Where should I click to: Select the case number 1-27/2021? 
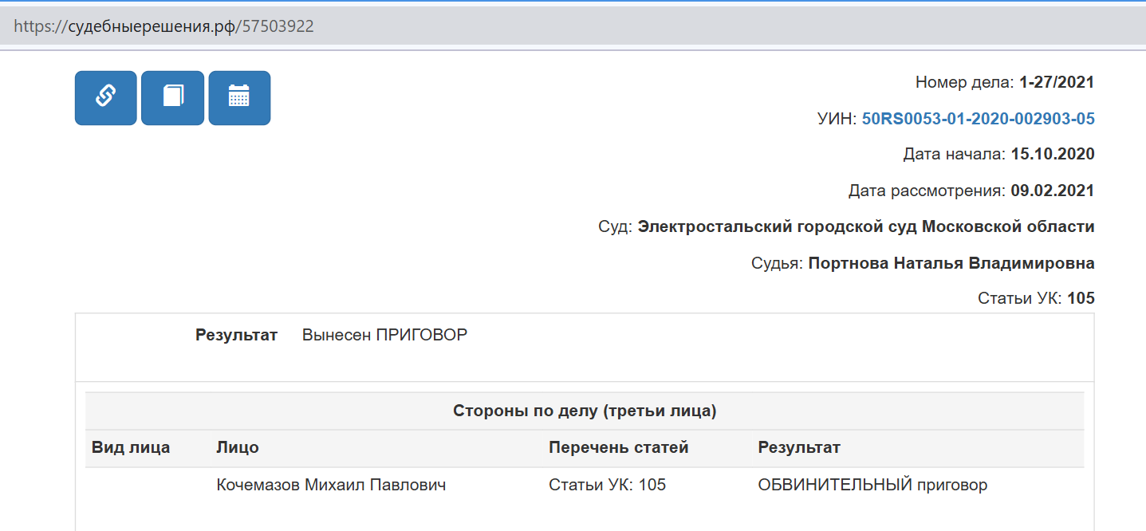coord(1057,82)
